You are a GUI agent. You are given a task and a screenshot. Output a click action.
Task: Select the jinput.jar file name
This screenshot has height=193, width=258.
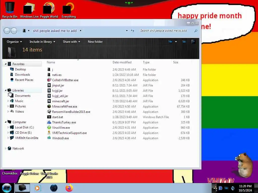(58, 85)
